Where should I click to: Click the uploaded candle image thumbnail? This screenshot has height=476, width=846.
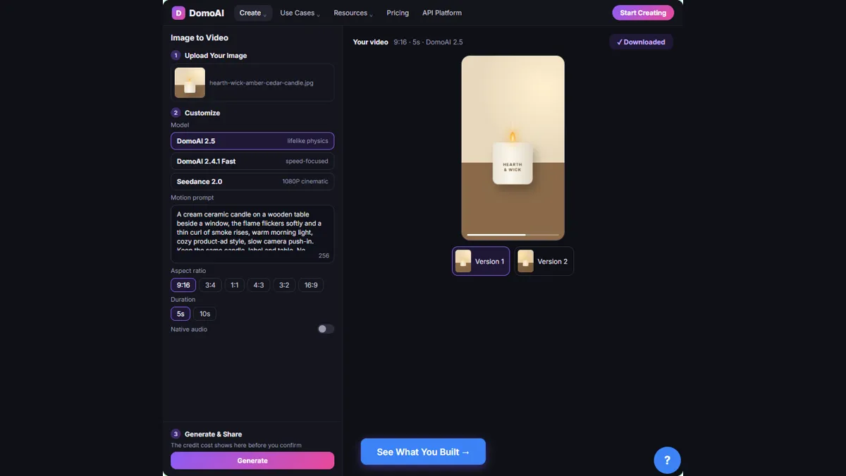[x=190, y=83]
